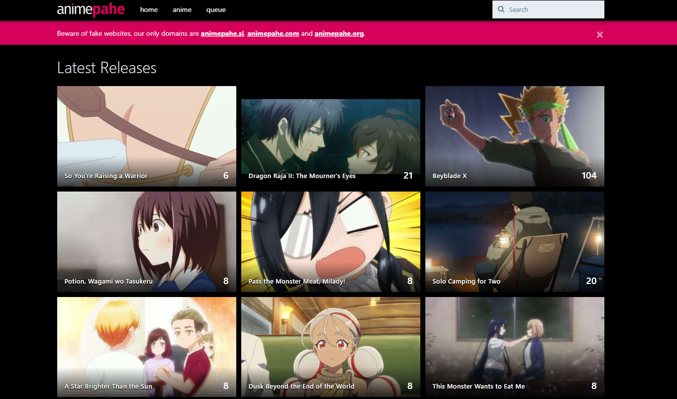Open Solo Camping for Two thumbnail
The height and width of the screenshot is (399, 677).
(515, 242)
